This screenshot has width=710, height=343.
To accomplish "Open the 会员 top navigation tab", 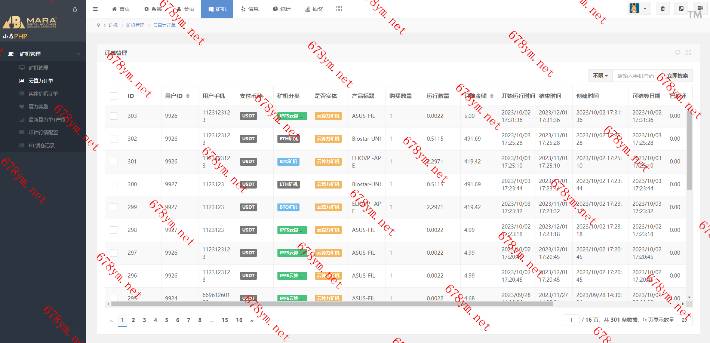I will (x=185, y=9).
